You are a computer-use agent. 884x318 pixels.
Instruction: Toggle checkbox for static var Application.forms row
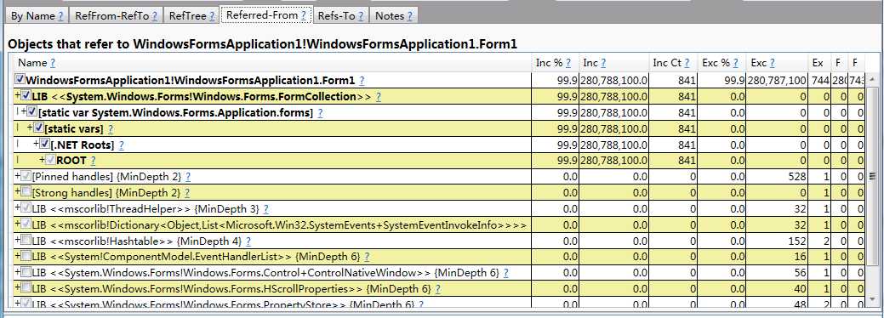pyautogui.click(x=31, y=112)
